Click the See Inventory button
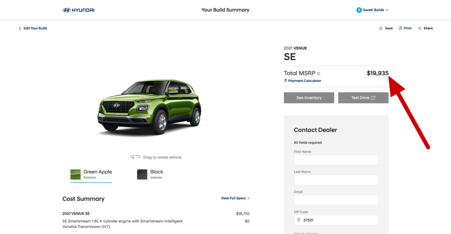 pos(309,98)
